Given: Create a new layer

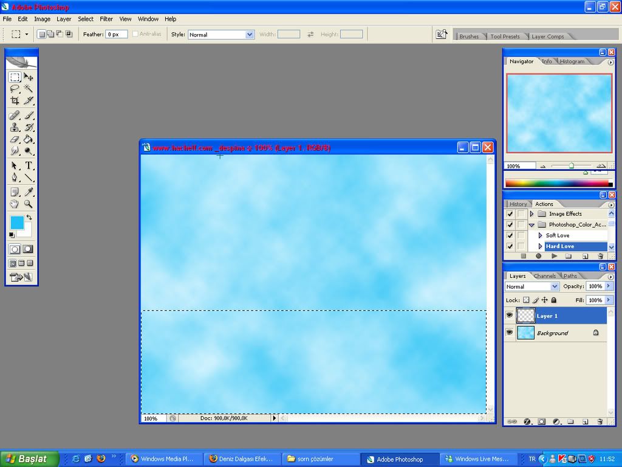Looking at the screenshot, I should tap(585, 422).
